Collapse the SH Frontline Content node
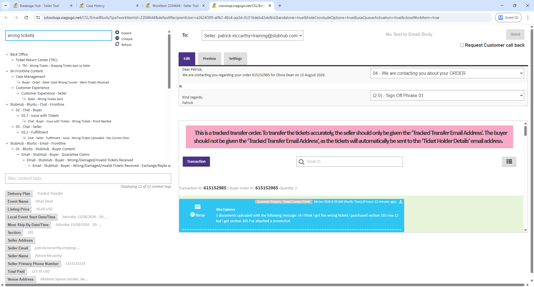This screenshot has height=287, width=534. point(7,71)
